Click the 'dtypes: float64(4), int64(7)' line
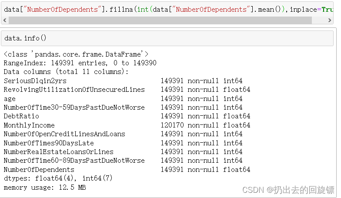 [x=58, y=178]
